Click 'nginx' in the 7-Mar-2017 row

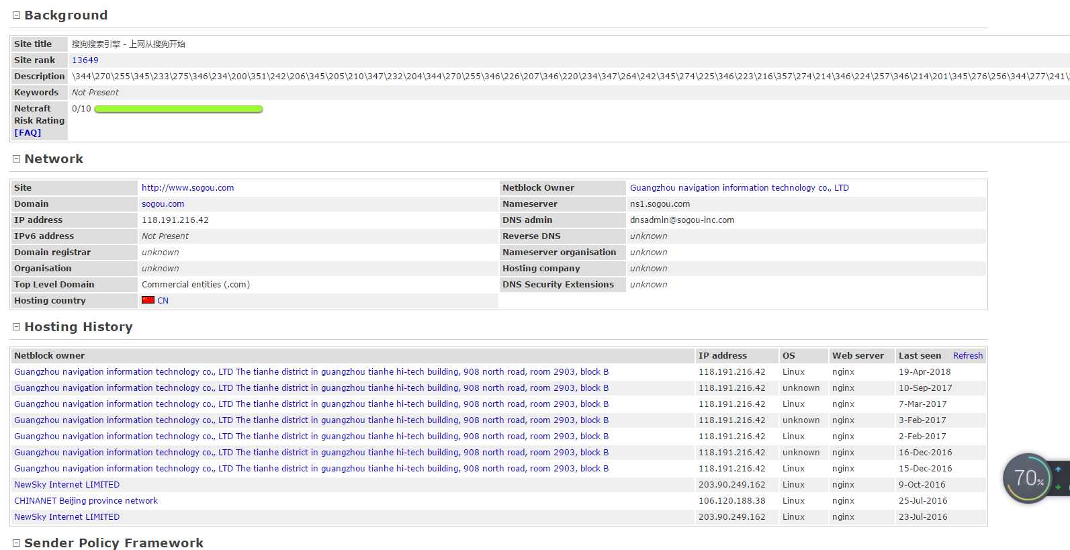pos(844,404)
